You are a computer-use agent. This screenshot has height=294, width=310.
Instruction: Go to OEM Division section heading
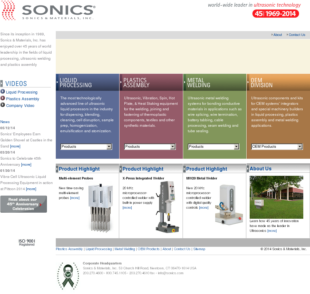[x=262, y=83]
